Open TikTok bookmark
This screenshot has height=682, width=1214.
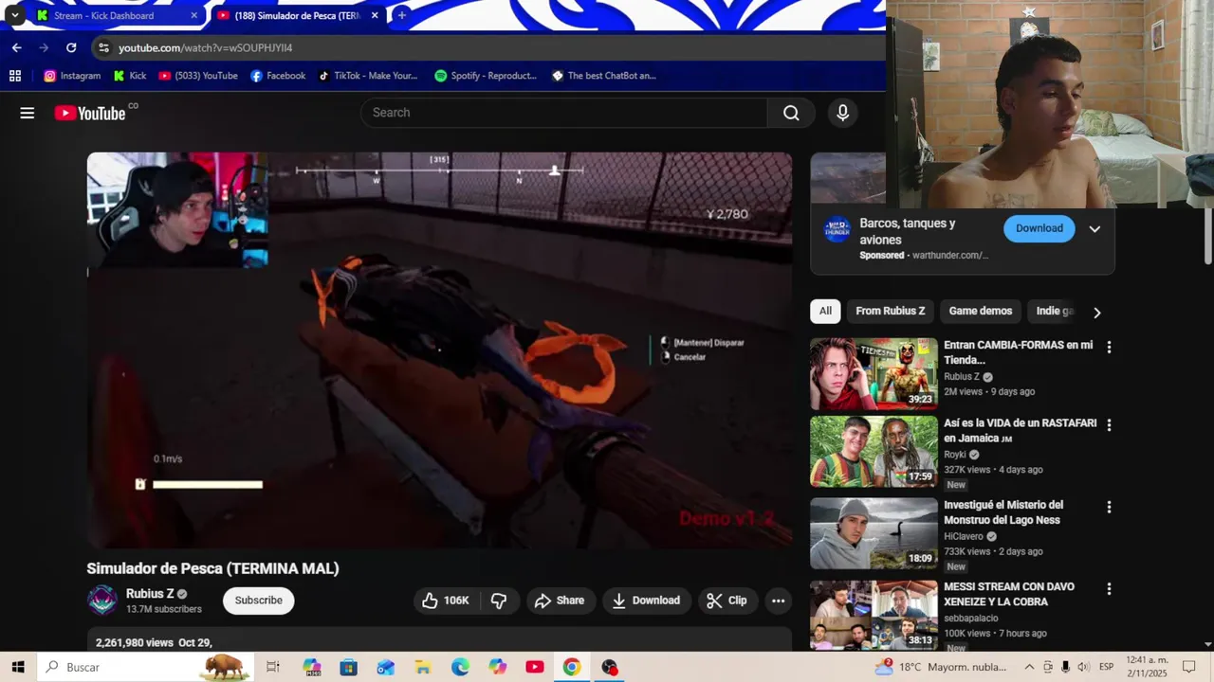pyautogui.click(x=368, y=76)
